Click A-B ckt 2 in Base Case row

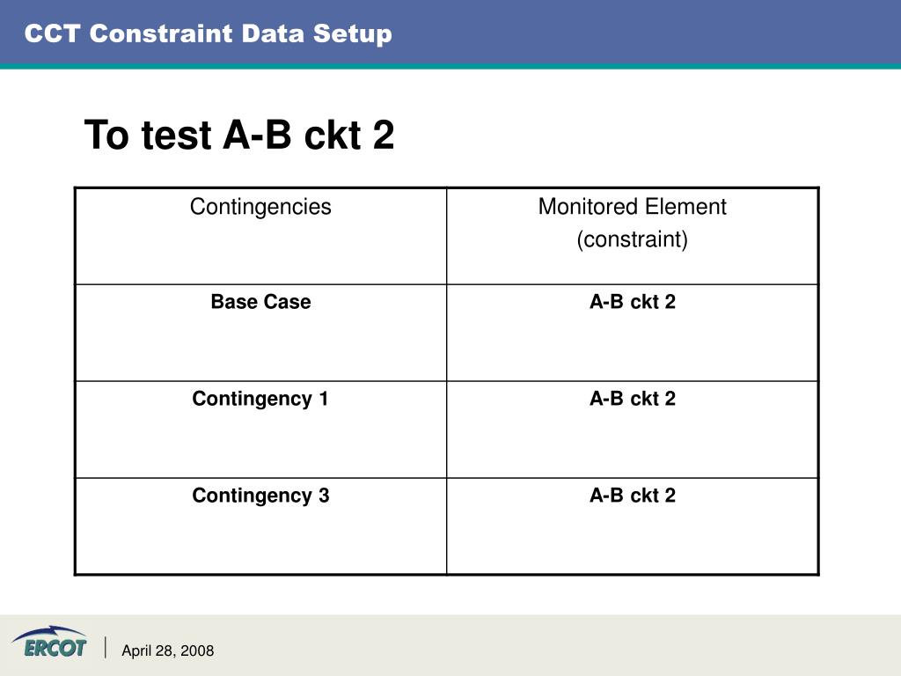click(x=632, y=302)
